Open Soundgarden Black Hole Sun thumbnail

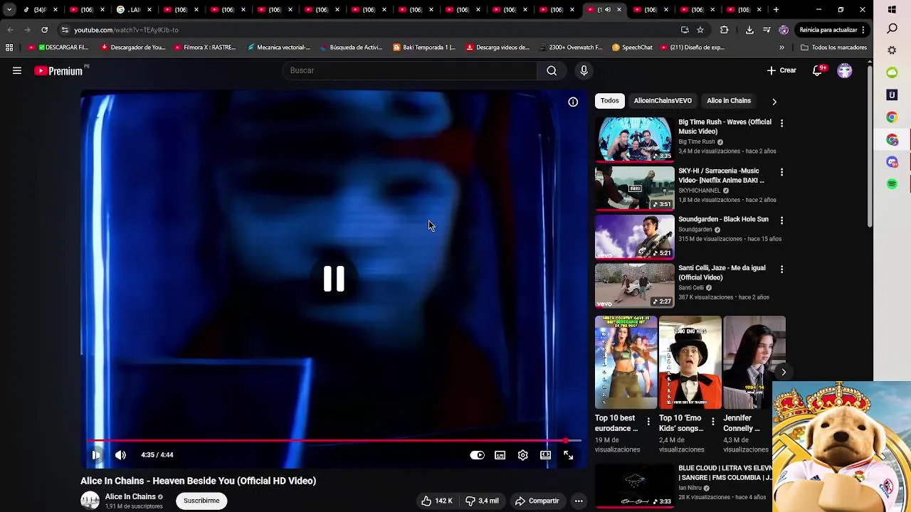[634, 237]
